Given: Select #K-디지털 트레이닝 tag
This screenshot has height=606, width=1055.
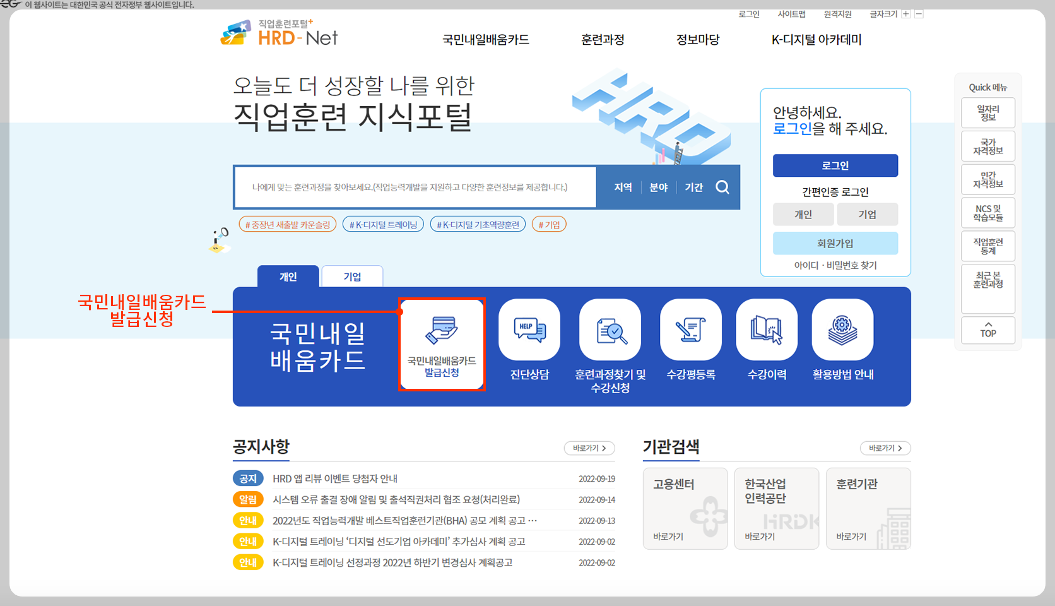Looking at the screenshot, I should (x=384, y=225).
